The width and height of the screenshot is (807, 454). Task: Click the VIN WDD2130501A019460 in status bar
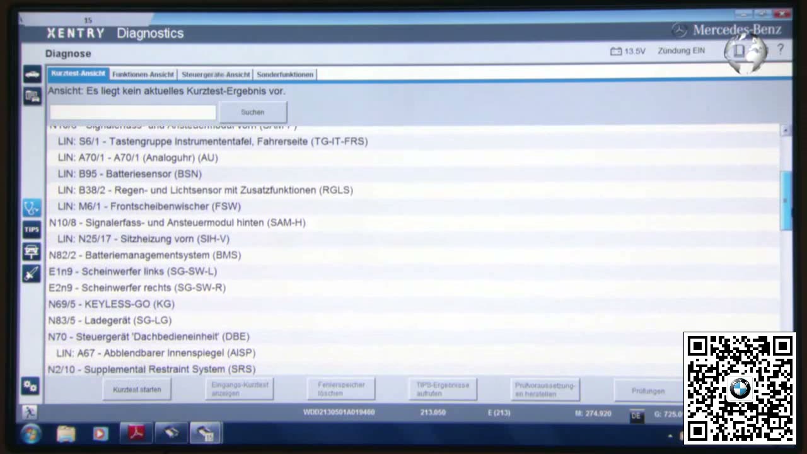point(339,412)
